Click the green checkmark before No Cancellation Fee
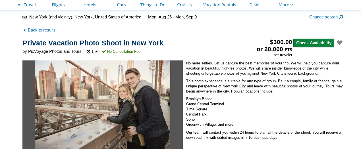The height and width of the screenshot is (149, 361). (x=104, y=52)
